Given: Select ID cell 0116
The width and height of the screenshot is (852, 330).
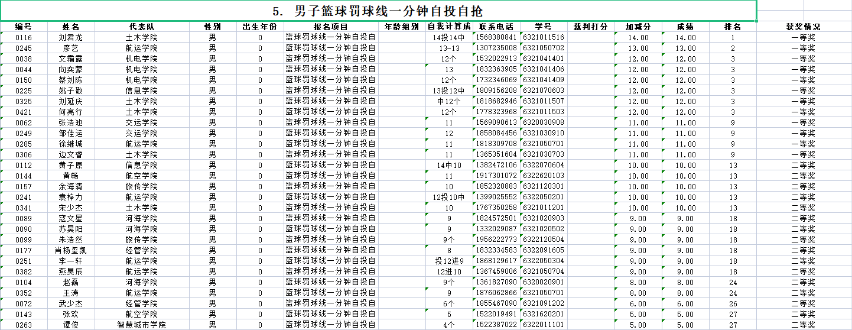Looking at the screenshot, I should click(x=24, y=37).
